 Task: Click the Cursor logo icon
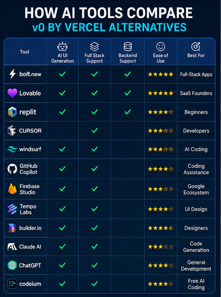12,130
